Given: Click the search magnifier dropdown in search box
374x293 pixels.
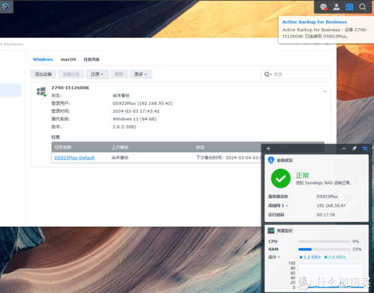Looking at the screenshot, I should point(268,74).
